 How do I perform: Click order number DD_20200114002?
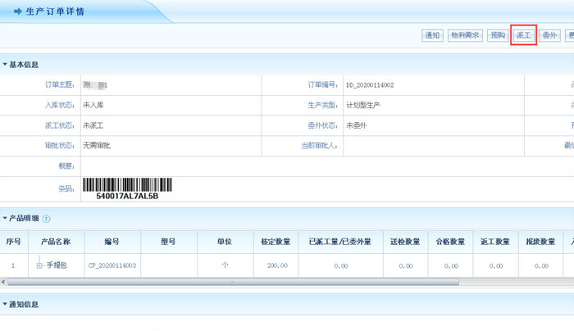click(370, 84)
